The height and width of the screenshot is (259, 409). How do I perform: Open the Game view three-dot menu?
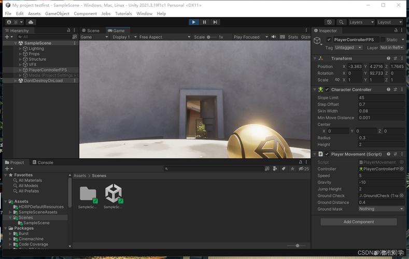[x=306, y=31]
